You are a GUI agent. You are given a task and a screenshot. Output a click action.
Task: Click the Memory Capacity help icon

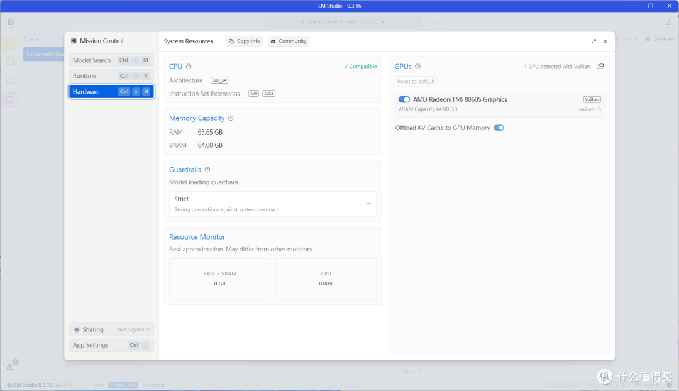coord(231,118)
